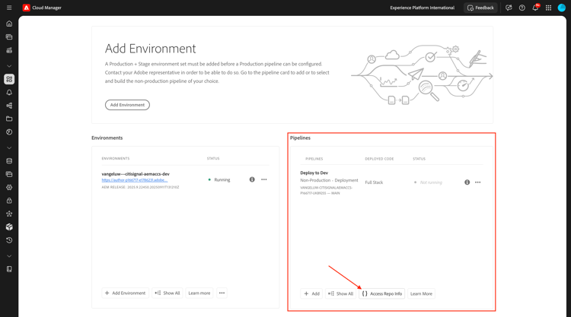Open the circular gauge sidebar icon

tap(9, 132)
